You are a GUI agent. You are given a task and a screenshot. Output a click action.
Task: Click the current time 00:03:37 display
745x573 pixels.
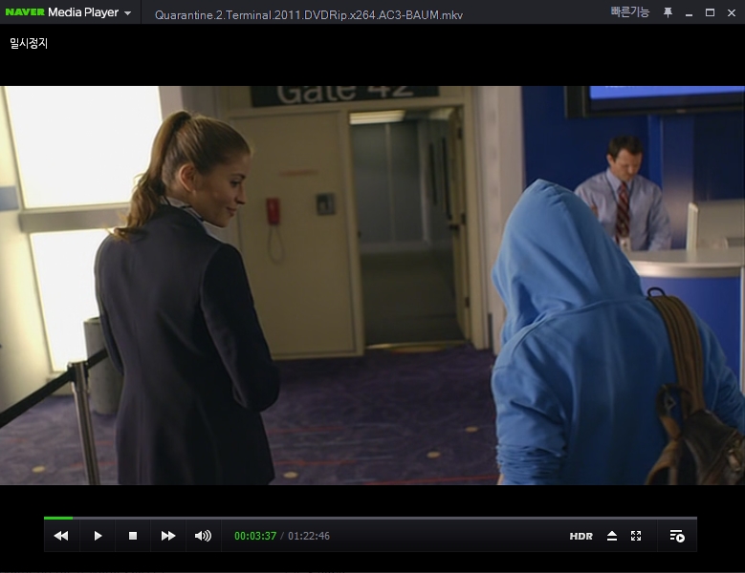[255, 536]
